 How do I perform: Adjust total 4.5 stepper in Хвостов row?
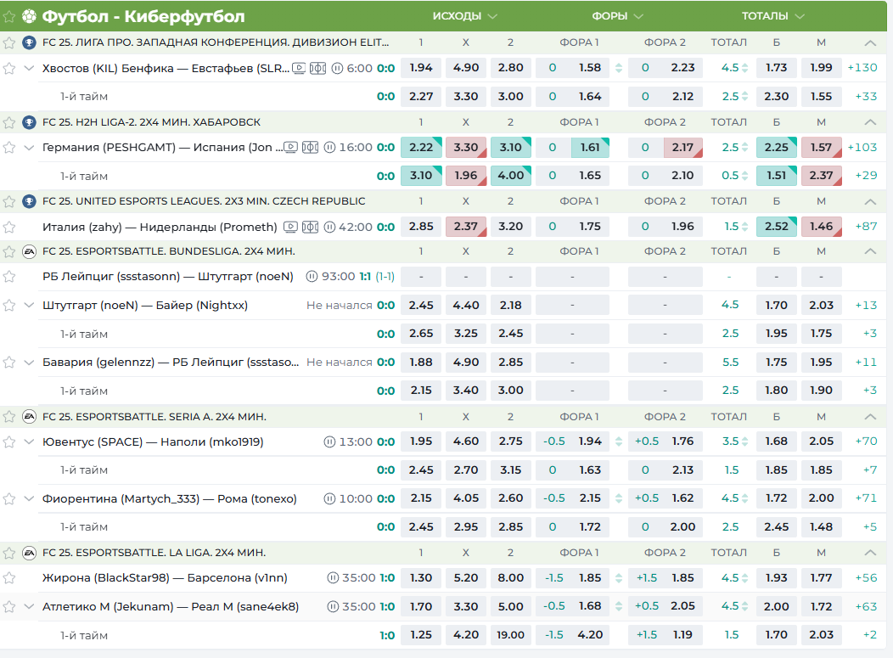(x=744, y=68)
